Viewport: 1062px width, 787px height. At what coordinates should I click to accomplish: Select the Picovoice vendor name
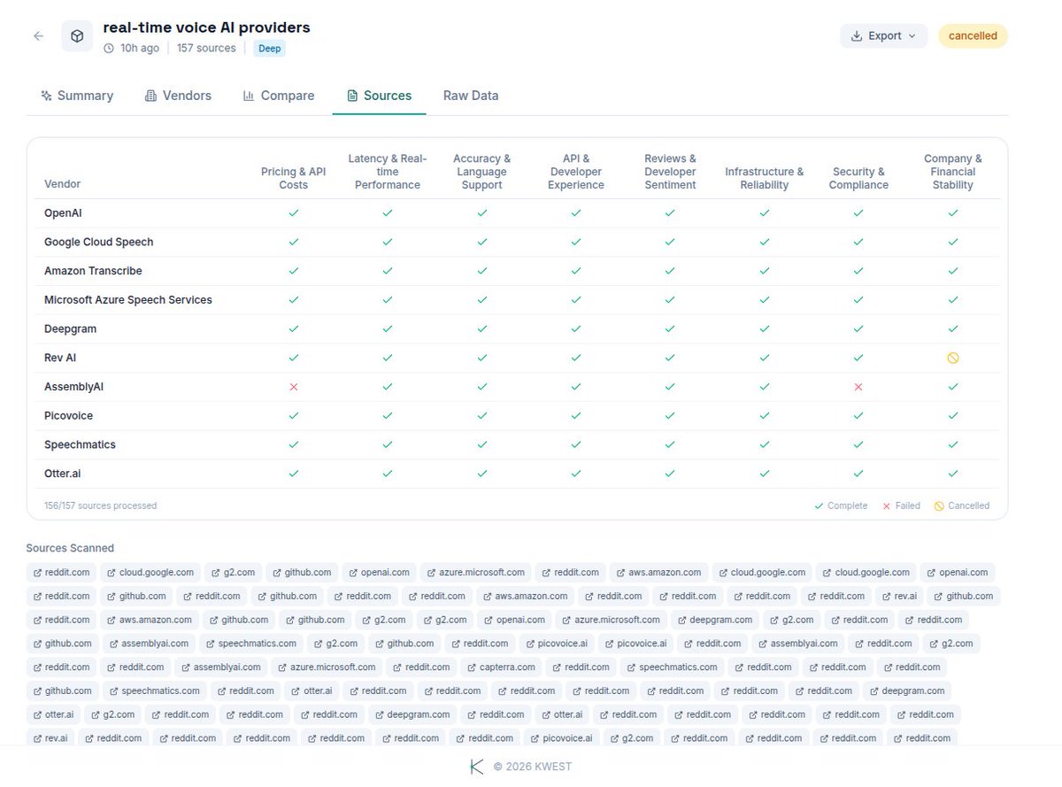coord(69,416)
